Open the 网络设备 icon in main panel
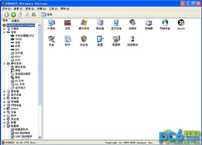This screenshot has height=145, width=202. click(x=165, y=23)
